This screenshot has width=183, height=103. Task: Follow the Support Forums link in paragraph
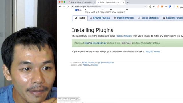pyautogui.click(x=153, y=51)
